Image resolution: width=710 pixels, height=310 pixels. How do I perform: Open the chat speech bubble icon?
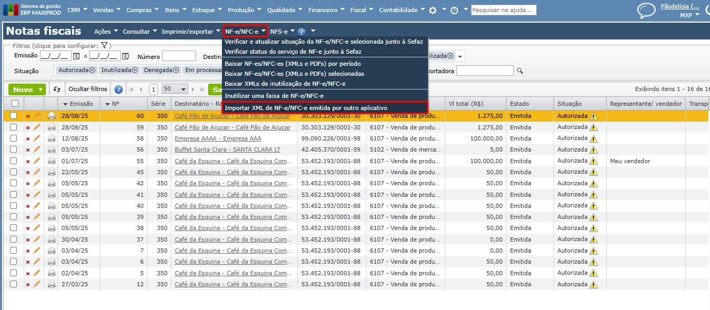point(646,11)
